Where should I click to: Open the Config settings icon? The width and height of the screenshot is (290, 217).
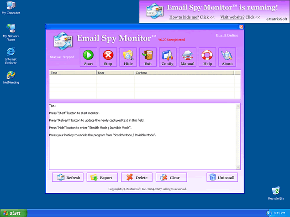168,56
